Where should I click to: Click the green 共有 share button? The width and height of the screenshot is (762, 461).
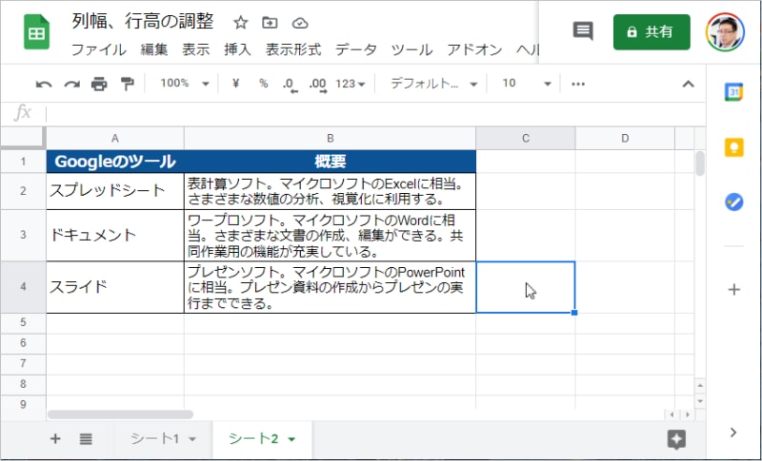652,32
